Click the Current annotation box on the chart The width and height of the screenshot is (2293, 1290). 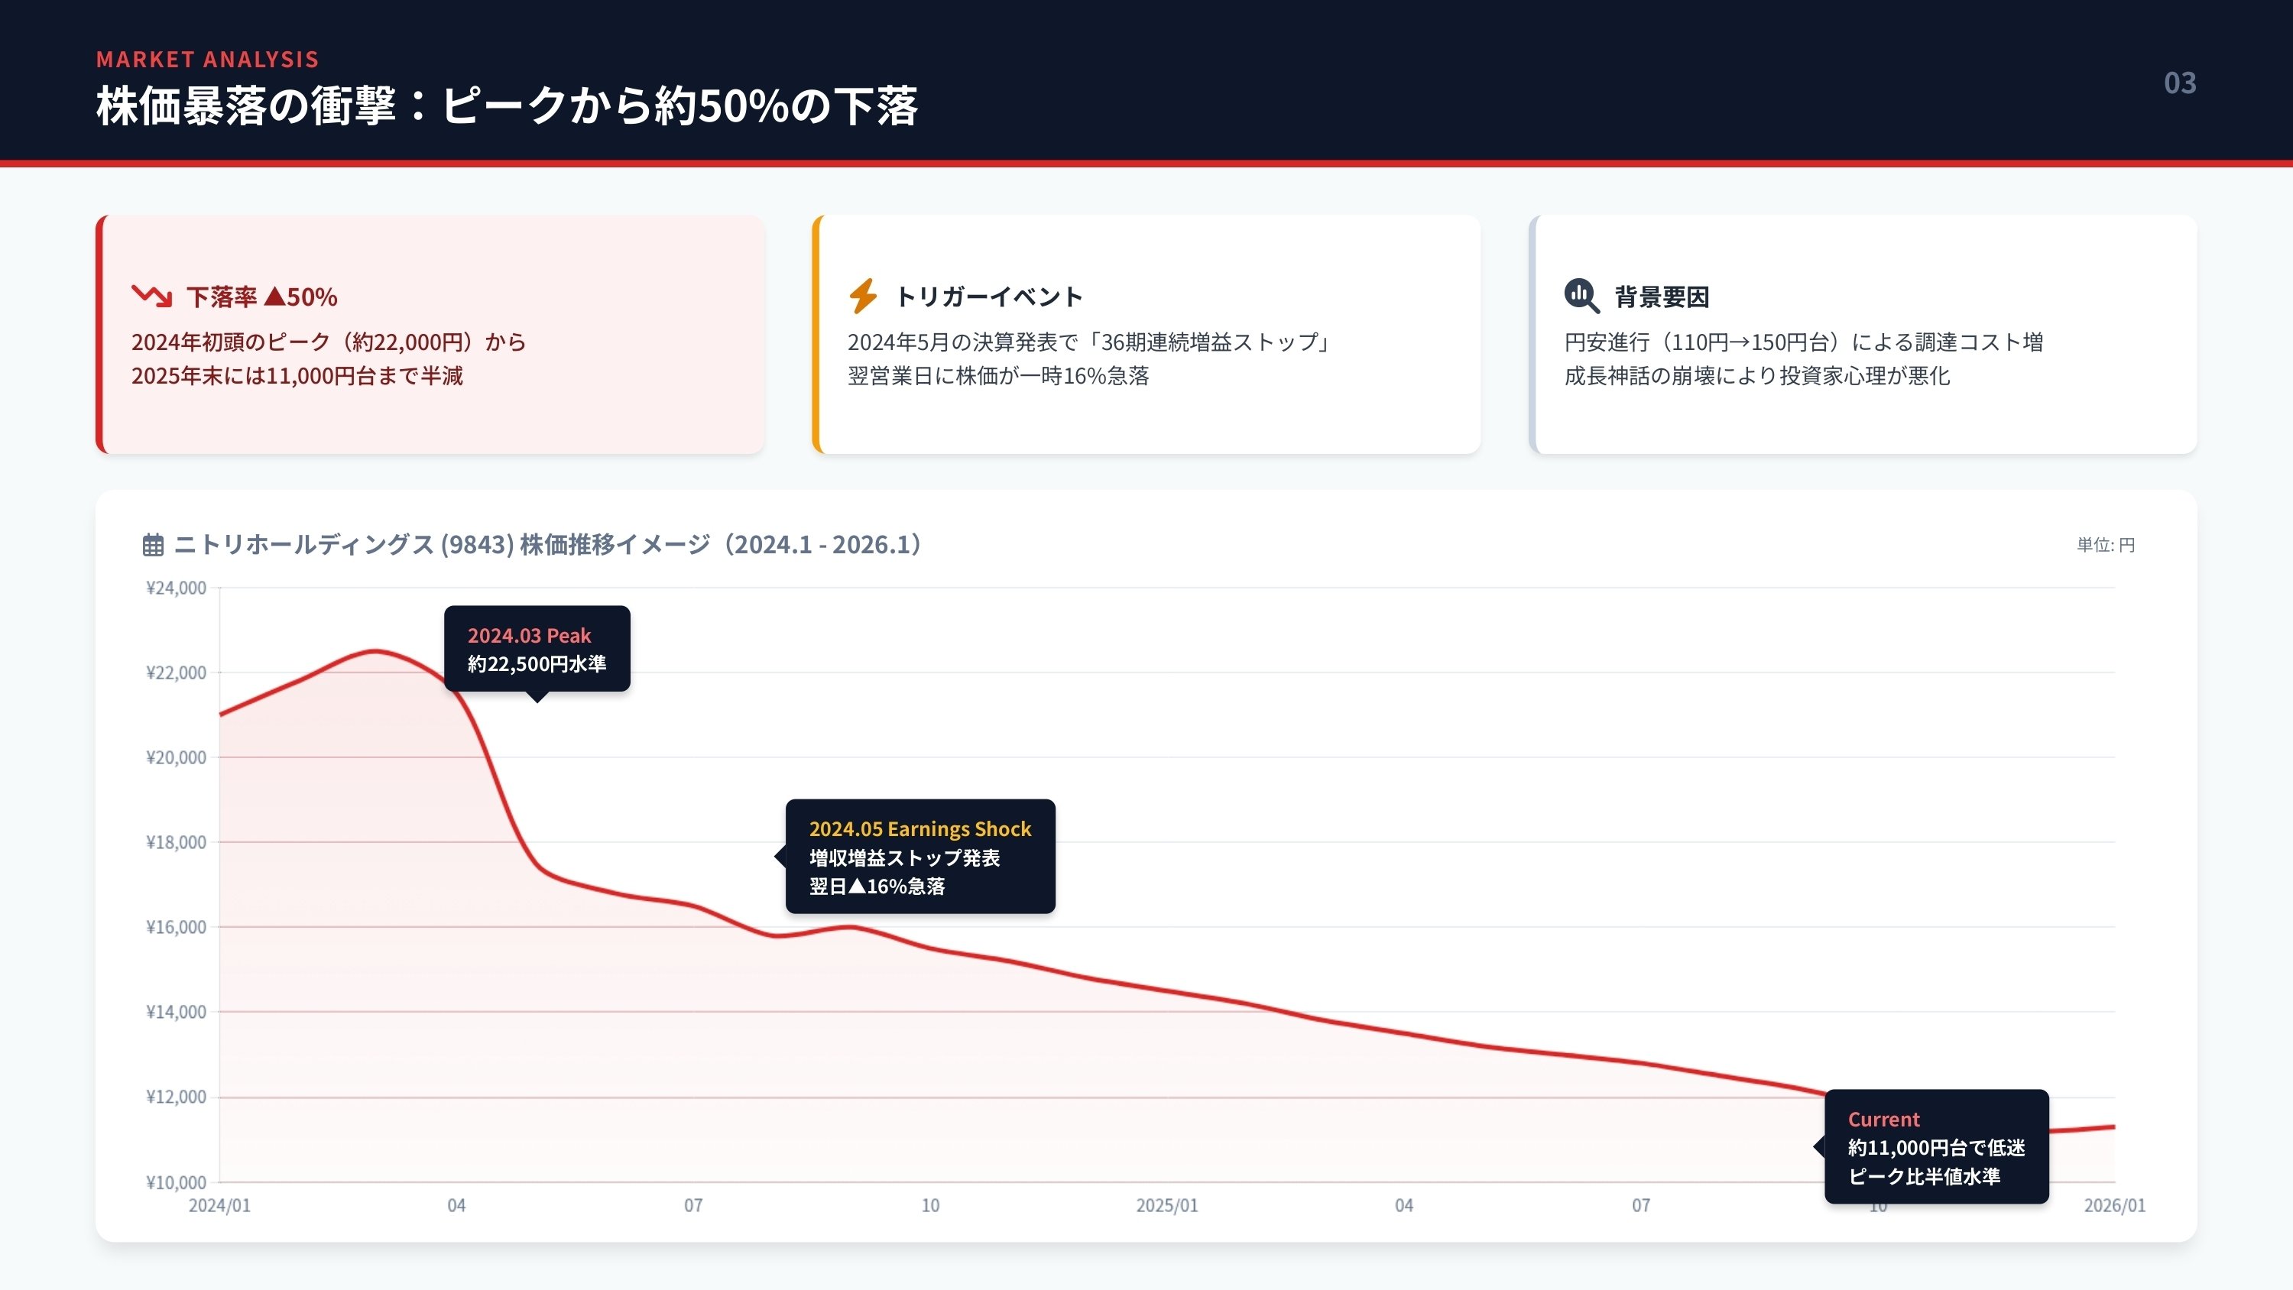pyautogui.click(x=1935, y=1148)
